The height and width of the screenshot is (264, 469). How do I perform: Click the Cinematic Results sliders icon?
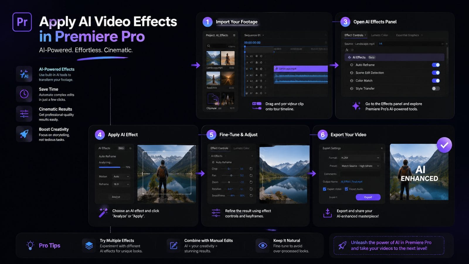[x=24, y=114]
